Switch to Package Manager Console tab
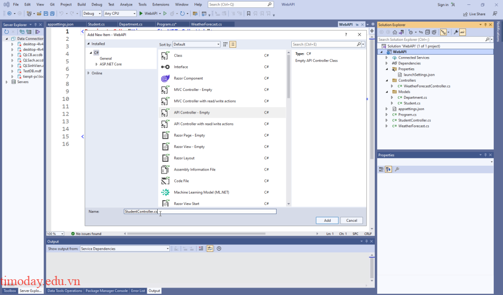The width and height of the screenshot is (503, 295). (x=107, y=291)
